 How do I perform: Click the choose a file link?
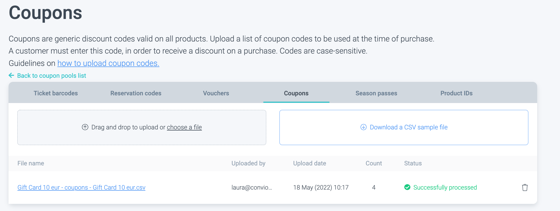pyautogui.click(x=184, y=127)
